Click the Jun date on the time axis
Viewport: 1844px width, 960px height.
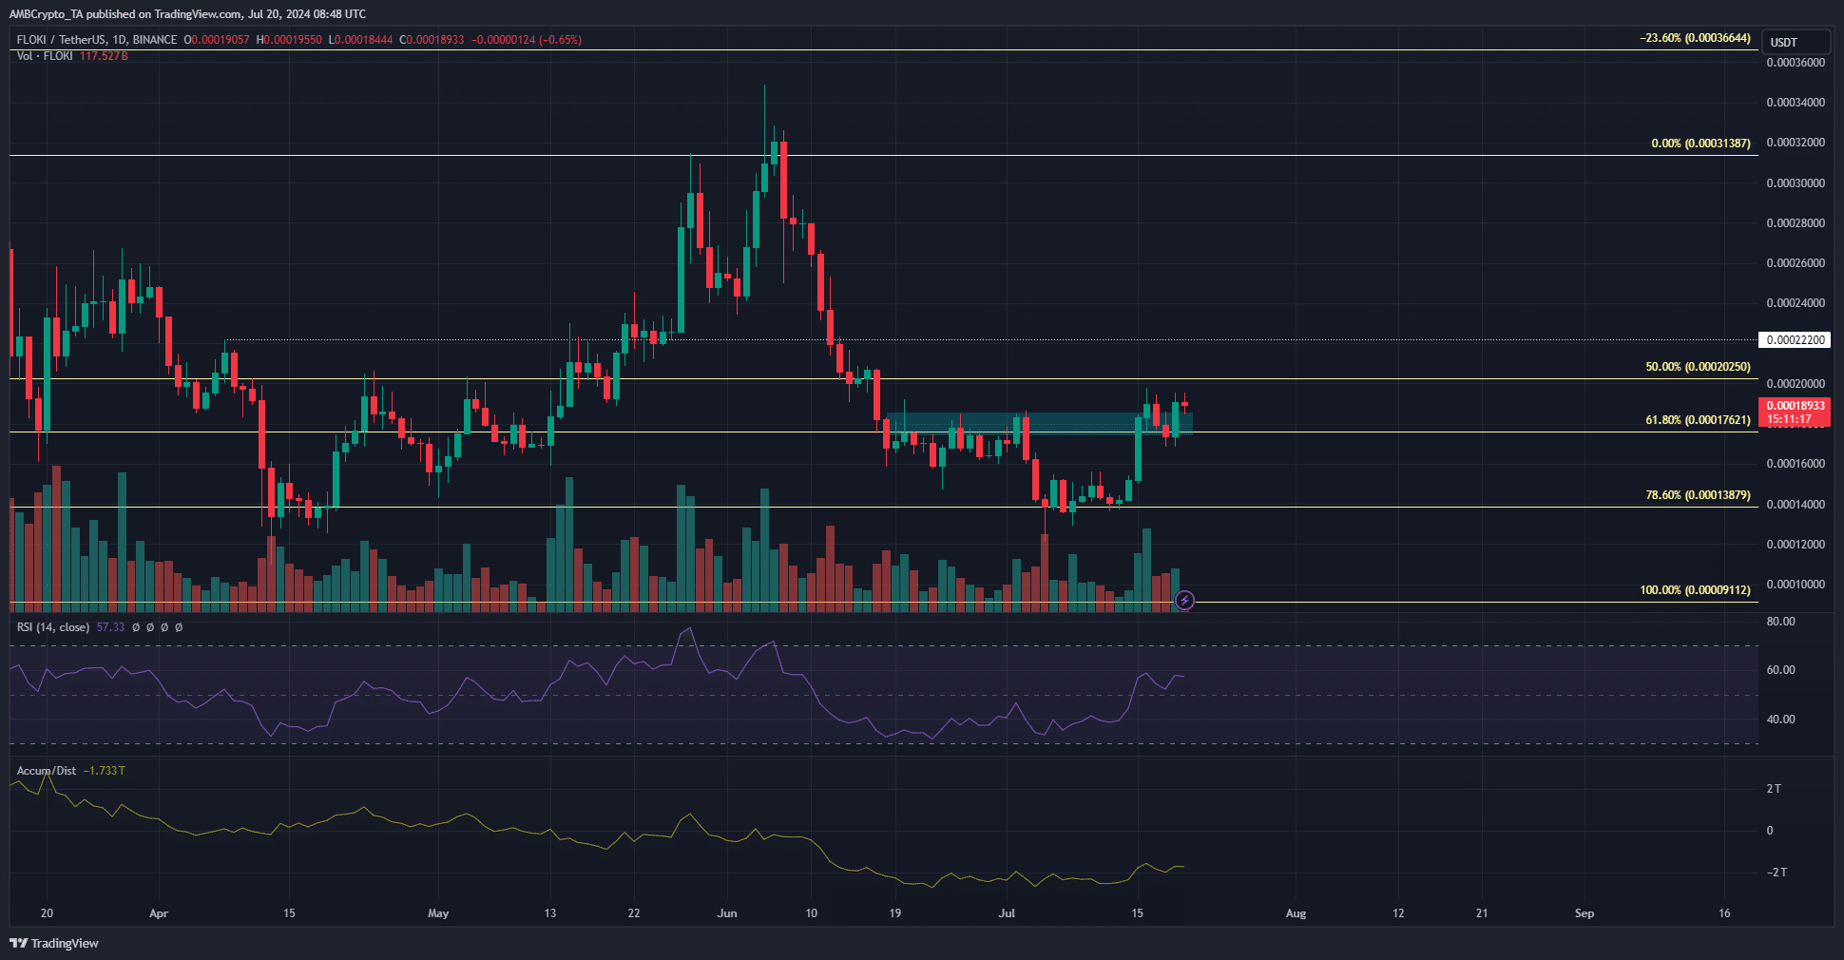click(x=727, y=913)
